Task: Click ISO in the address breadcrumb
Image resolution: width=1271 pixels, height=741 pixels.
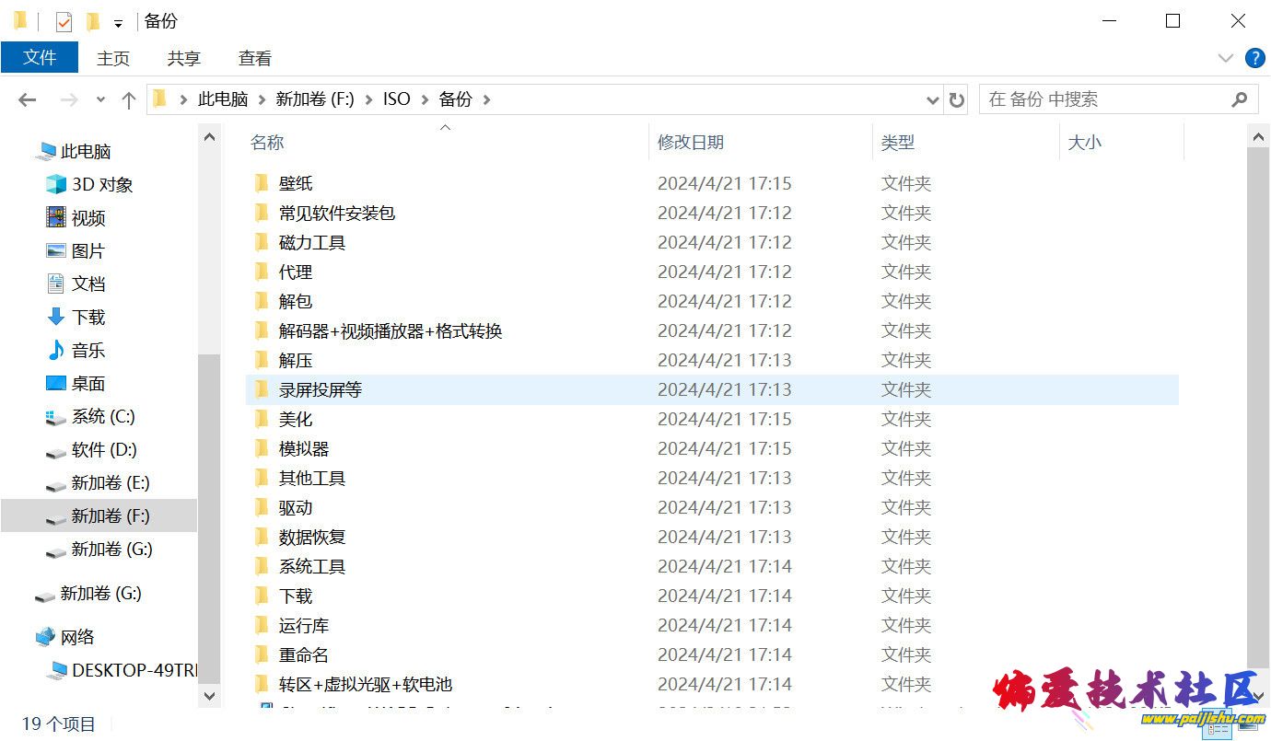Action: point(396,99)
